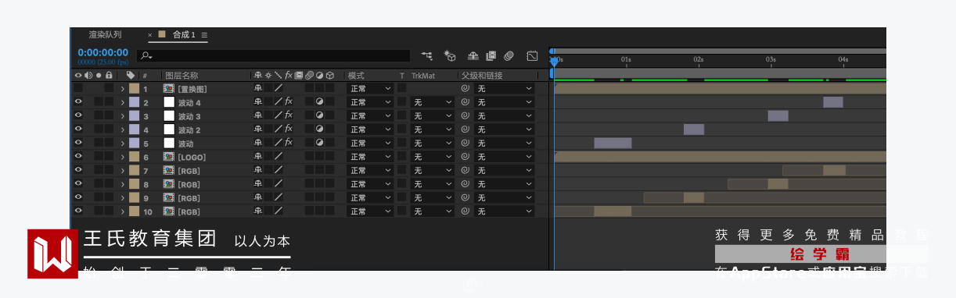The width and height of the screenshot is (956, 298).
Task: Click the parent pick whip of 波动 4
Action: (x=465, y=102)
